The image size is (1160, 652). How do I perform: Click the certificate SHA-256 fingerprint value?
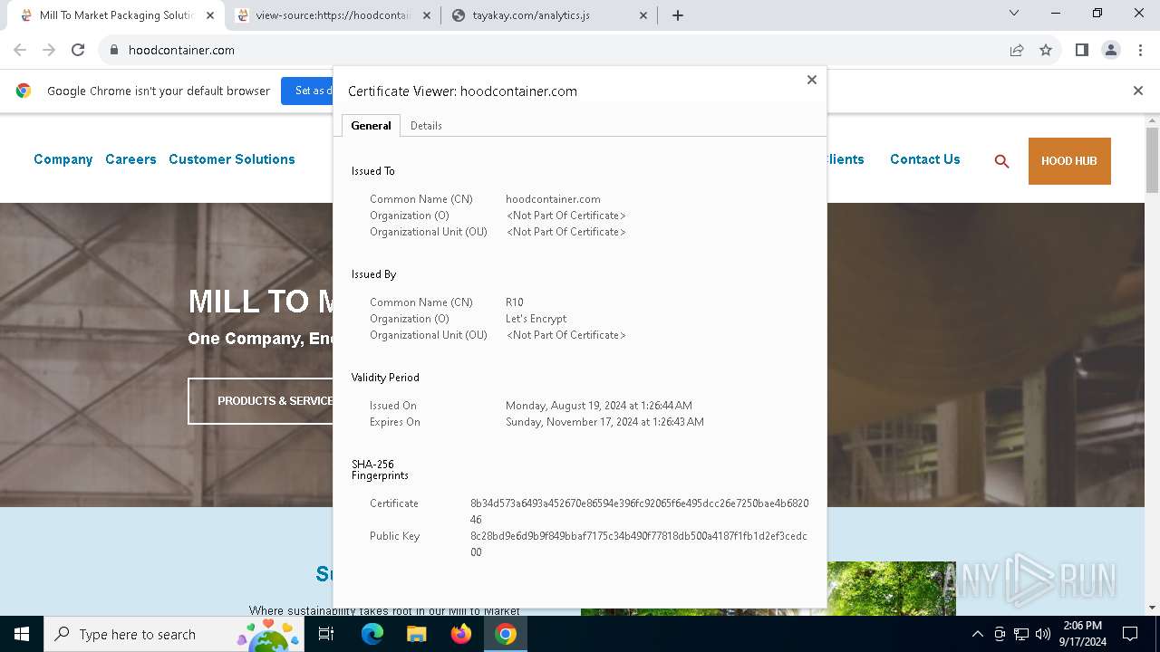pyautogui.click(x=639, y=512)
